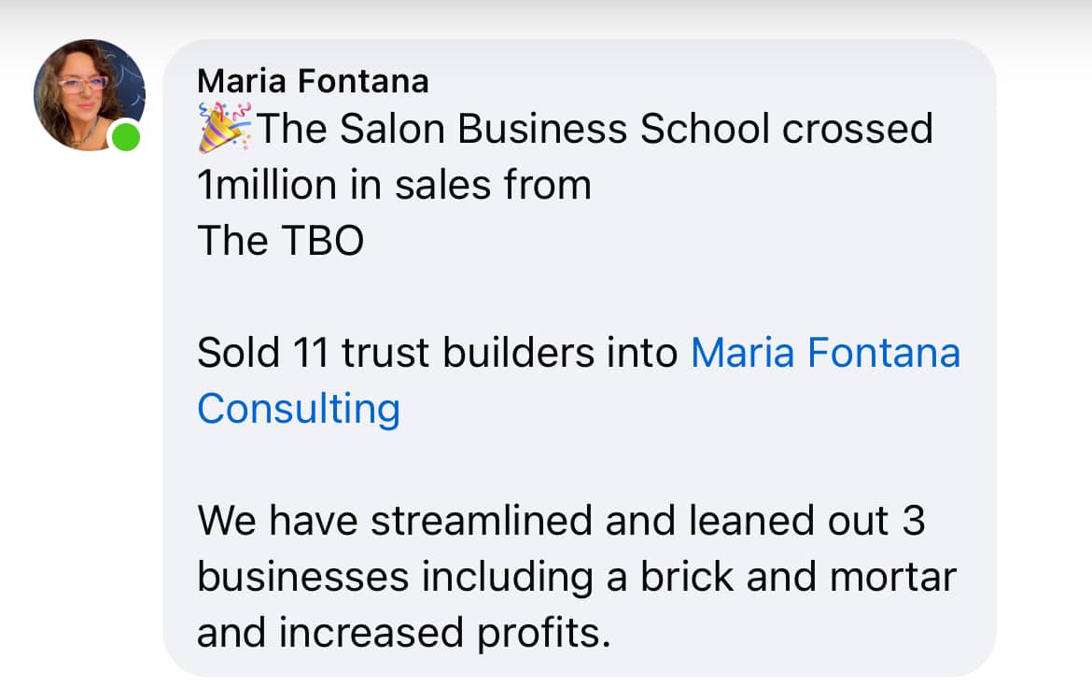Open Maria Fontana's profile picture
This screenshot has height=685, width=1092.
click(x=88, y=93)
